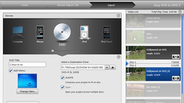Image resolution: width=184 pixels, height=103 pixels.
Task: Select the DVD disc icon
Action: (62, 32)
